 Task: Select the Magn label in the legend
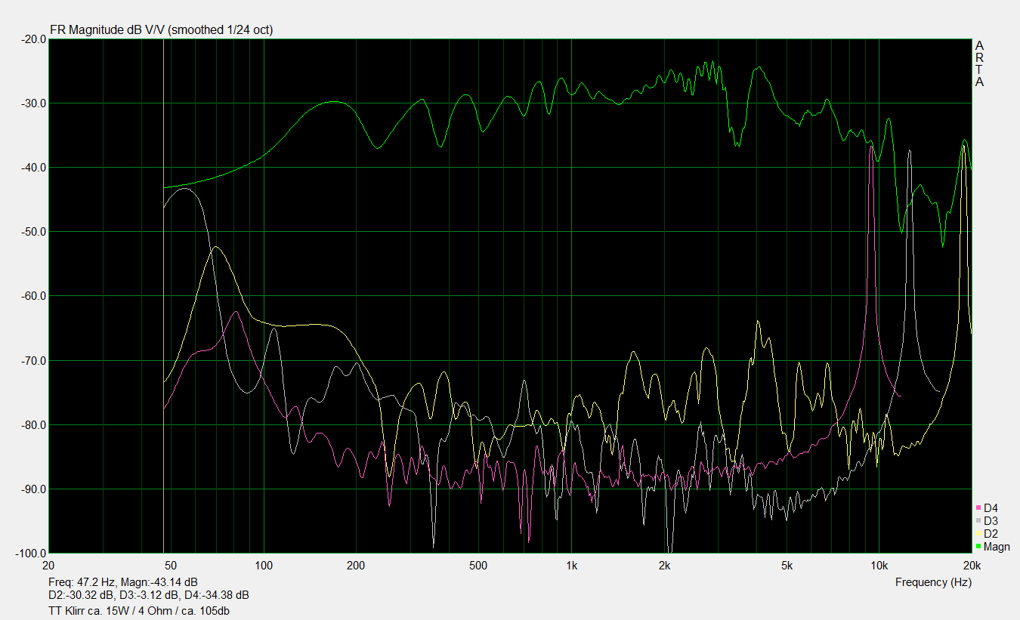point(997,547)
